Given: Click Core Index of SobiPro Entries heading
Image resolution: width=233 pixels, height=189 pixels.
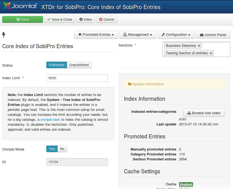Looking at the screenshot, I should (38, 46).
